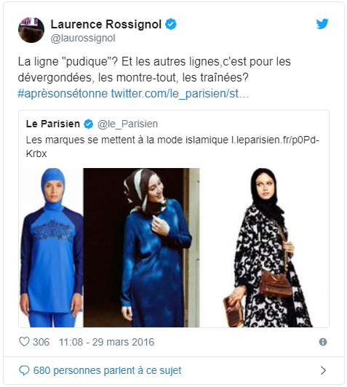Image resolution: width=347 pixels, height=387 pixels.
Task: Open the l.leparisien.fr article link
Action: (172, 147)
